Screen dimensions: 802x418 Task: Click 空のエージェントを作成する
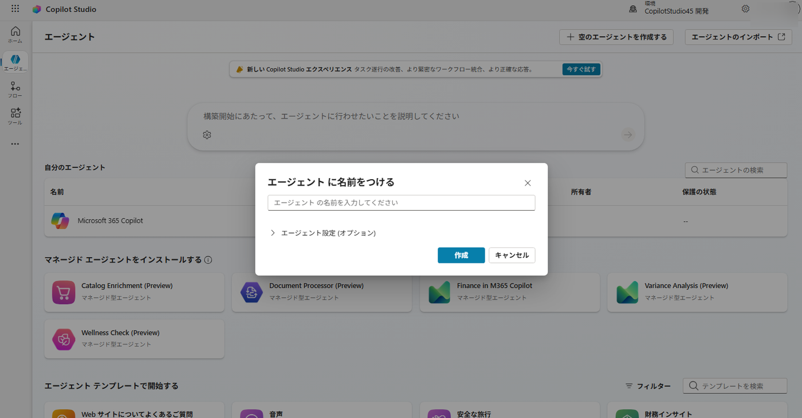click(x=616, y=37)
